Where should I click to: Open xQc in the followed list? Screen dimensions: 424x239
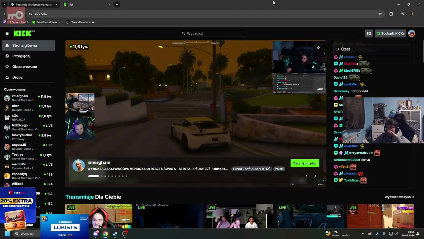pyautogui.click(x=28, y=118)
